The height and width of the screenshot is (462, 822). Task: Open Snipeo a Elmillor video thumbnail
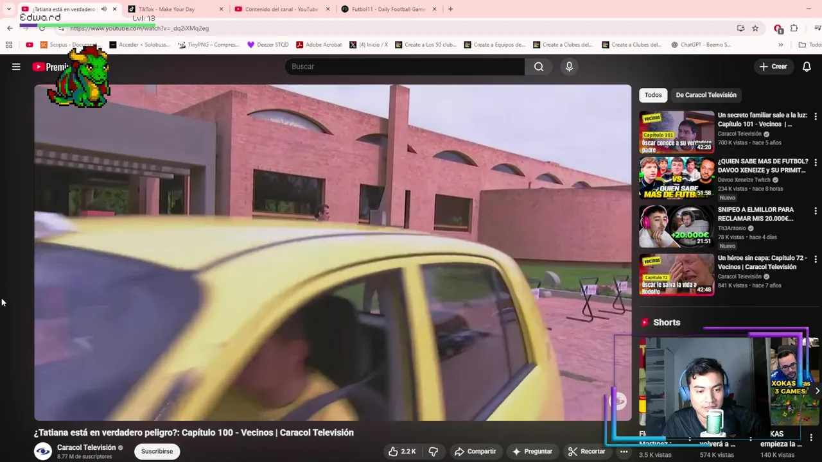click(x=676, y=226)
